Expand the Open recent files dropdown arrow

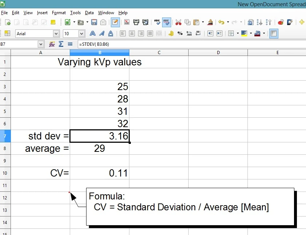click(x=87, y=22)
